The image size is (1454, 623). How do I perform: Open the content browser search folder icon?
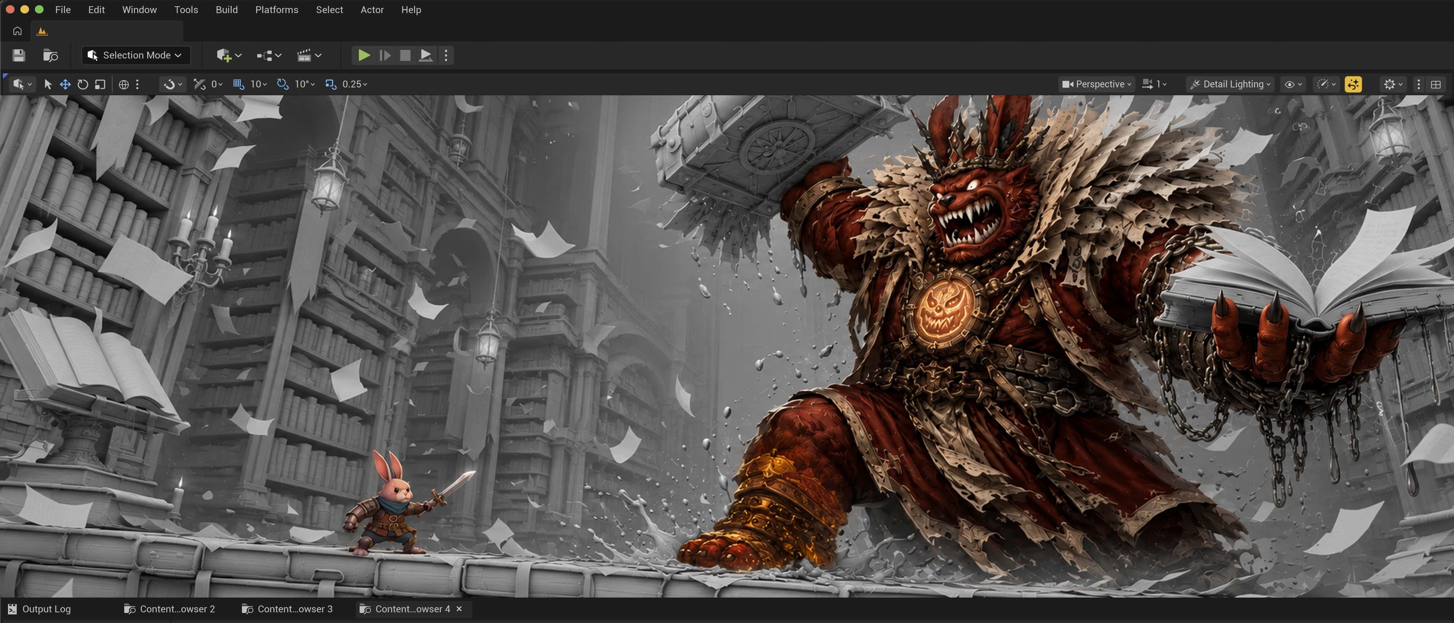point(51,55)
